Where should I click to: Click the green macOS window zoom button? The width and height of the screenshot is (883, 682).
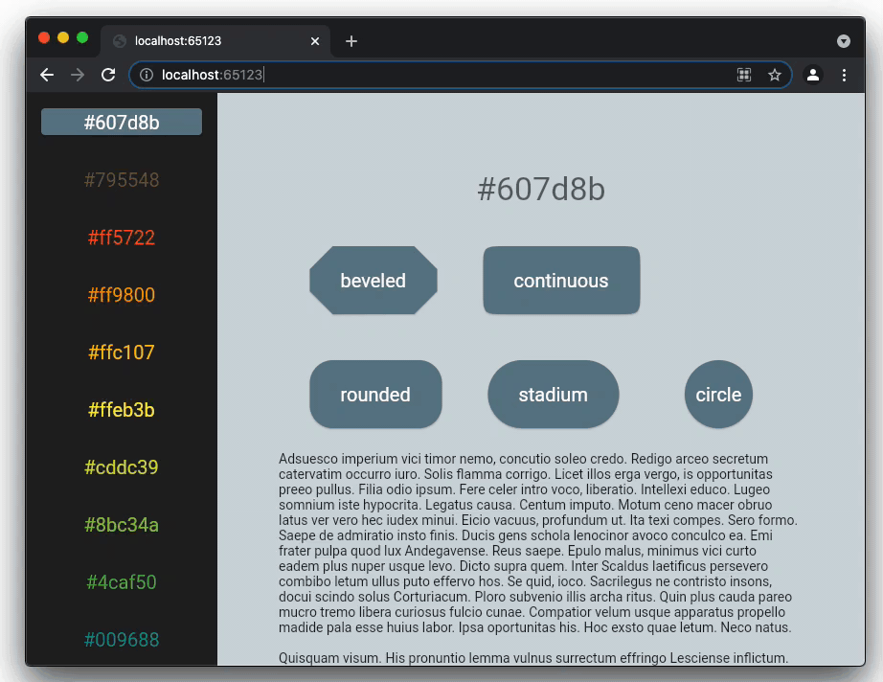coord(82,37)
